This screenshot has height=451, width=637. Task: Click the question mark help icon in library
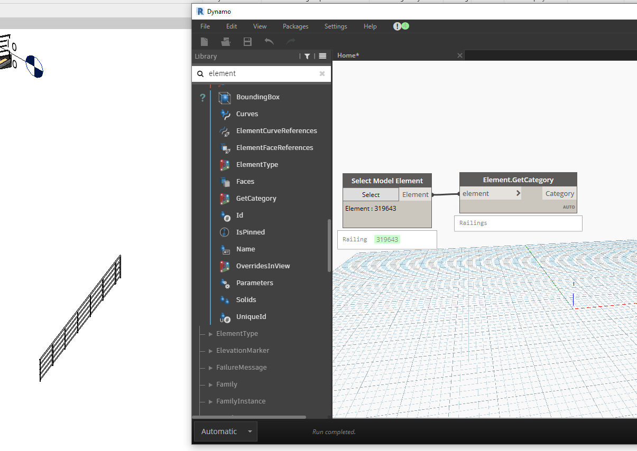tap(202, 98)
